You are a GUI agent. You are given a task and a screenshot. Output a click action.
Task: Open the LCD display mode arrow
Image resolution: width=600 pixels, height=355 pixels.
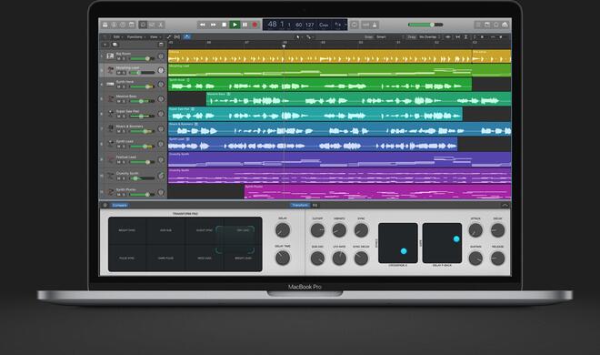345,25
